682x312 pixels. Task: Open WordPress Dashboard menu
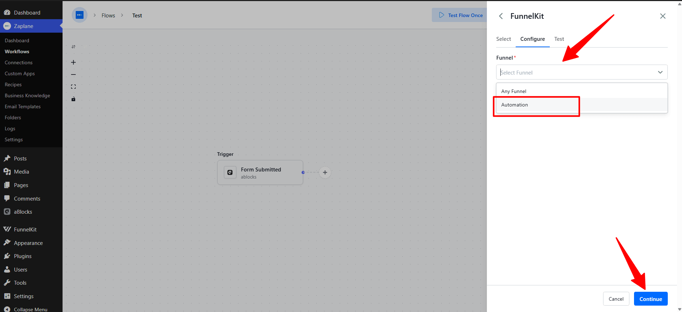click(x=31, y=12)
